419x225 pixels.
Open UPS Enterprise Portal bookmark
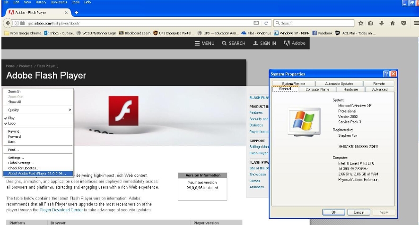[x=174, y=33]
